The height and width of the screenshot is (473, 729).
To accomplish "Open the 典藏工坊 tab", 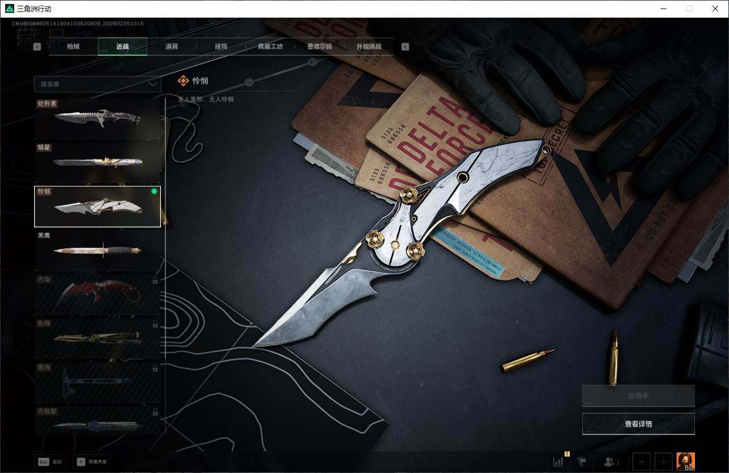I will [x=270, y=47].
